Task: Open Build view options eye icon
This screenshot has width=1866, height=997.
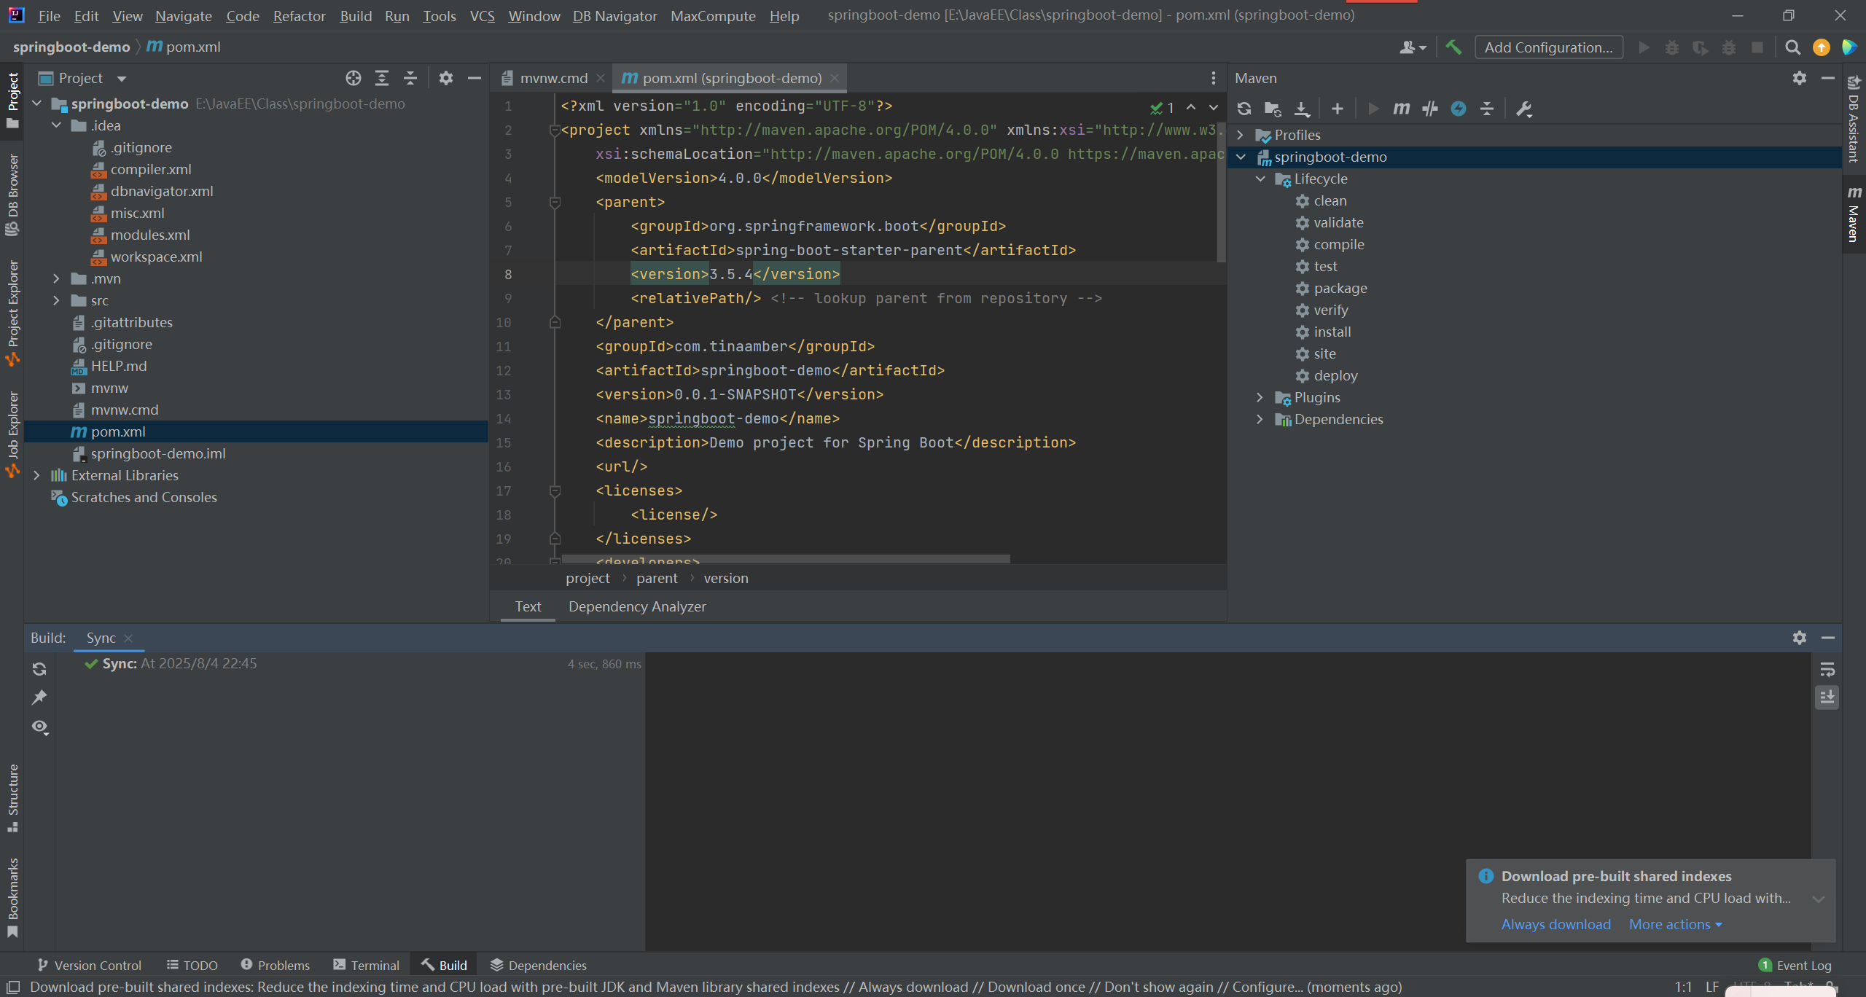Action: (39, 727)
